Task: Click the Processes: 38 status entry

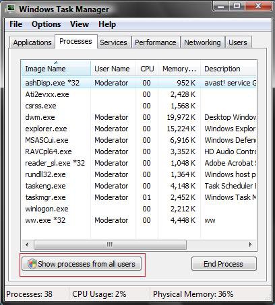Action: (29, 294)
